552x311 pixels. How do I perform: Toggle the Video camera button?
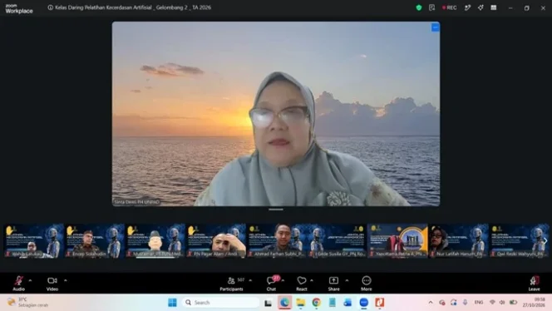(x=52, y=284)
